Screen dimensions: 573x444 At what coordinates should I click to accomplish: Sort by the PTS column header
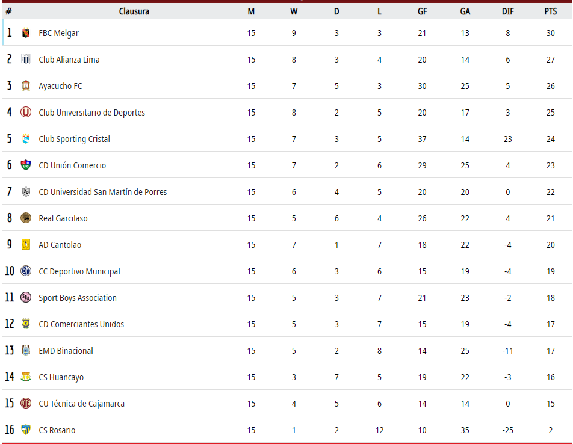[550, 11]
